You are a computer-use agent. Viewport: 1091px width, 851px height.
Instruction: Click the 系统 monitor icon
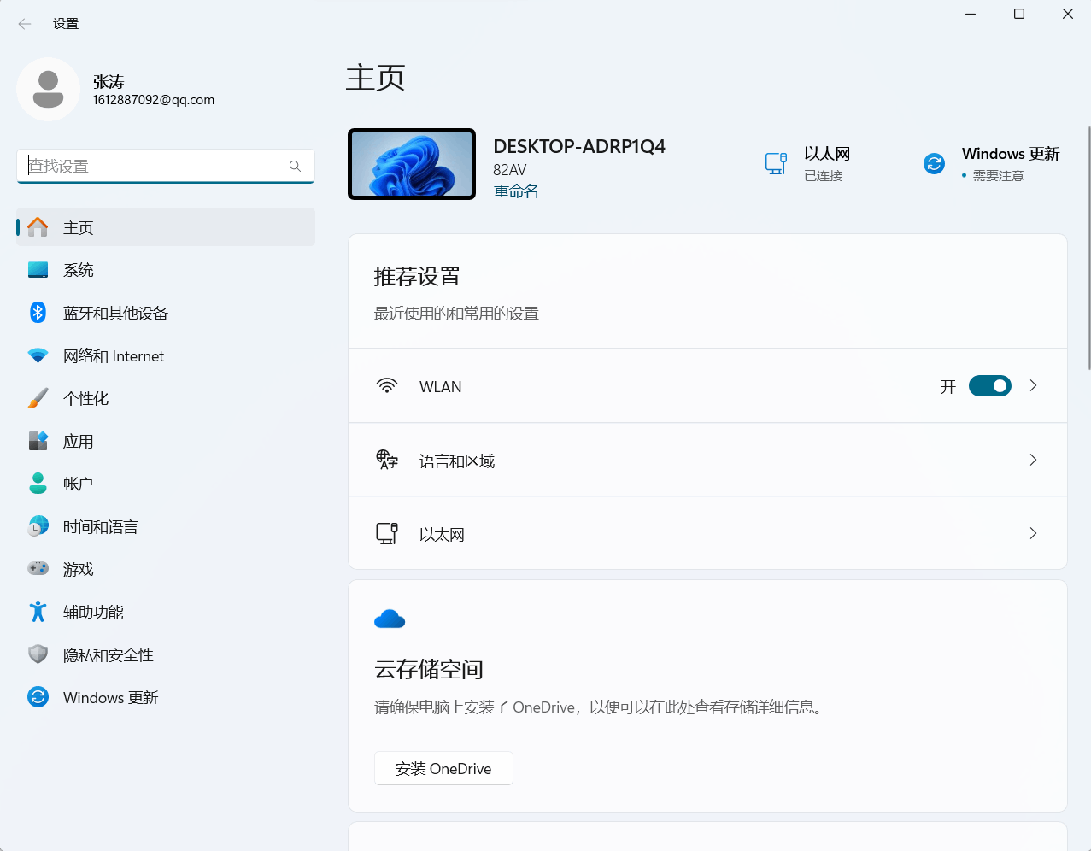[x=38, y=270]
